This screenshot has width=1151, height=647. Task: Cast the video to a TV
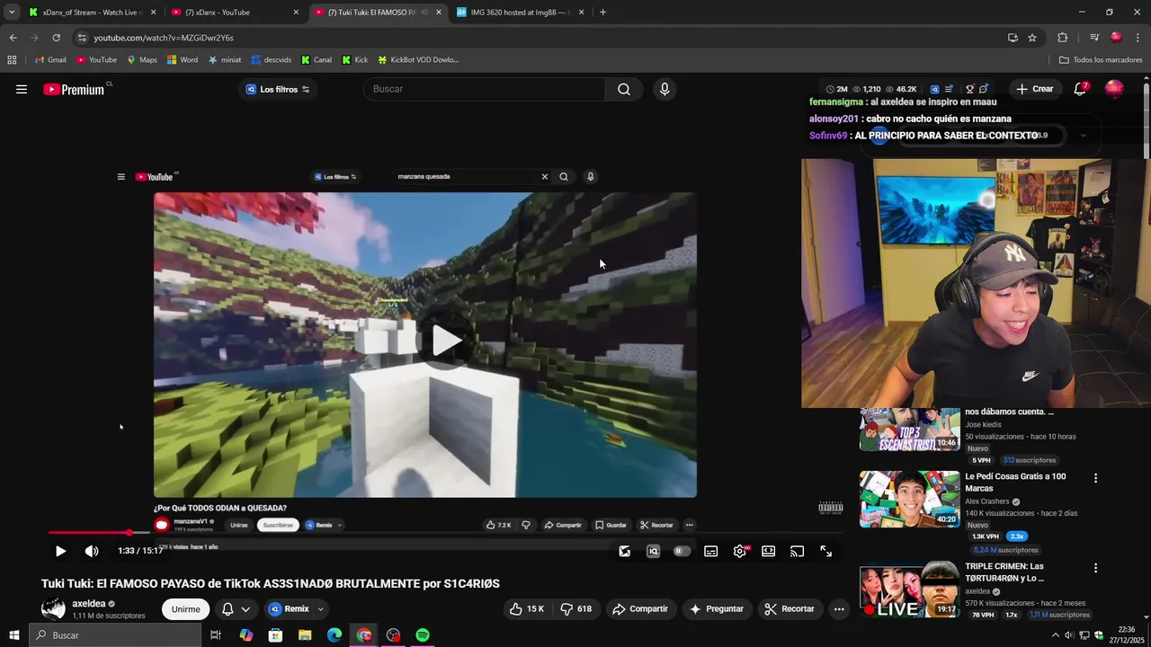(797, 551)
